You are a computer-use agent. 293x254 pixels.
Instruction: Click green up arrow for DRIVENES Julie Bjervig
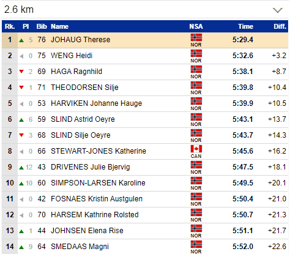click(x=21, y=168)
